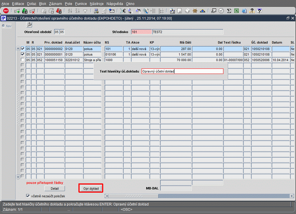Image resolution: width=296 pixels, height=214 pixels.
Task: Click the Detail button
Action: [55, 189]
